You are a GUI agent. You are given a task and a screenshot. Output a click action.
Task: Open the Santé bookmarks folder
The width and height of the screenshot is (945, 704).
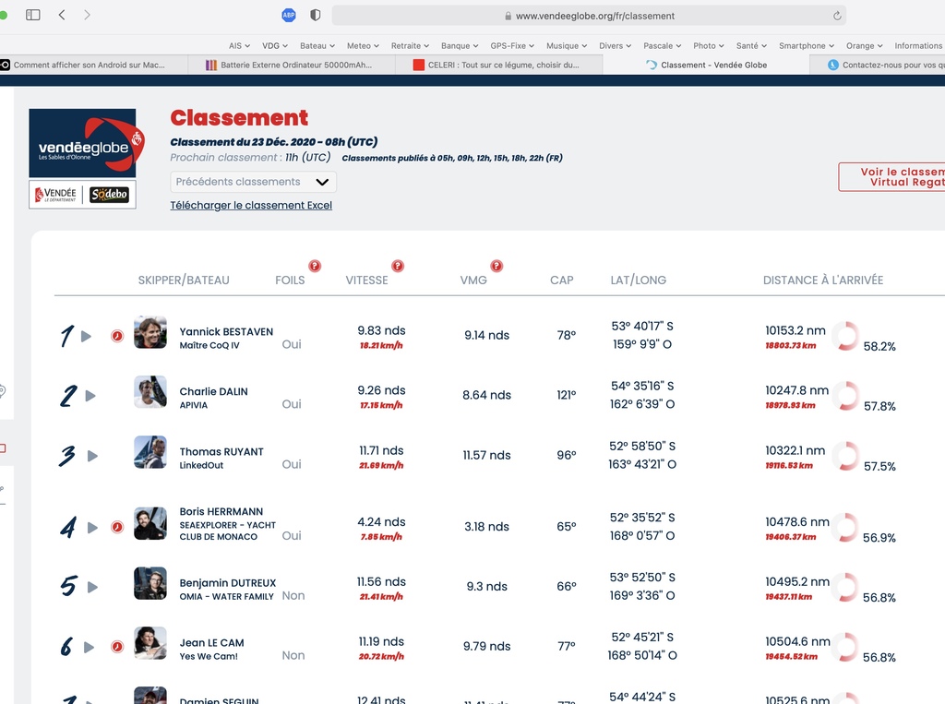point(751,46)
